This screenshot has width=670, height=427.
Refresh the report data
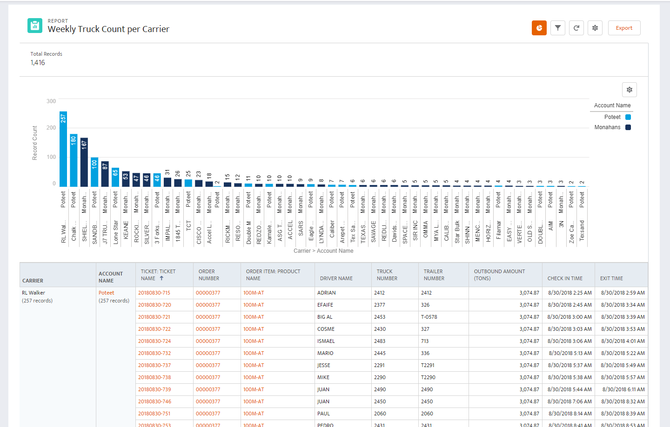pyautogui.click(x=576, y=28)
